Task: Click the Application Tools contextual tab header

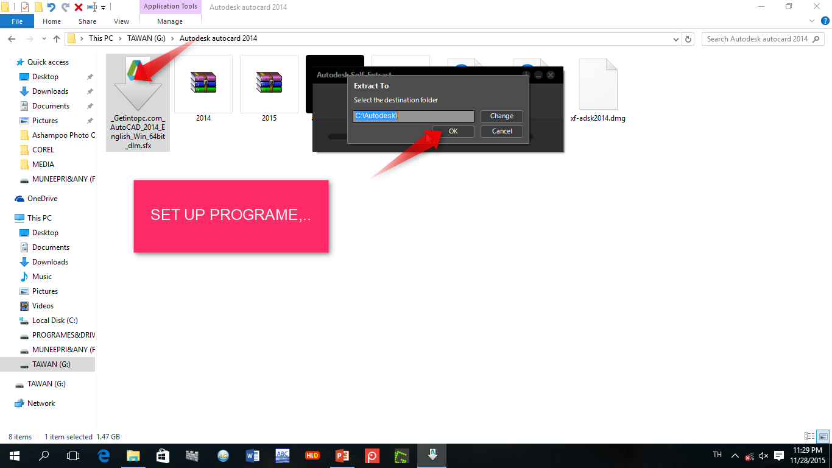Action: pos(171,7)
